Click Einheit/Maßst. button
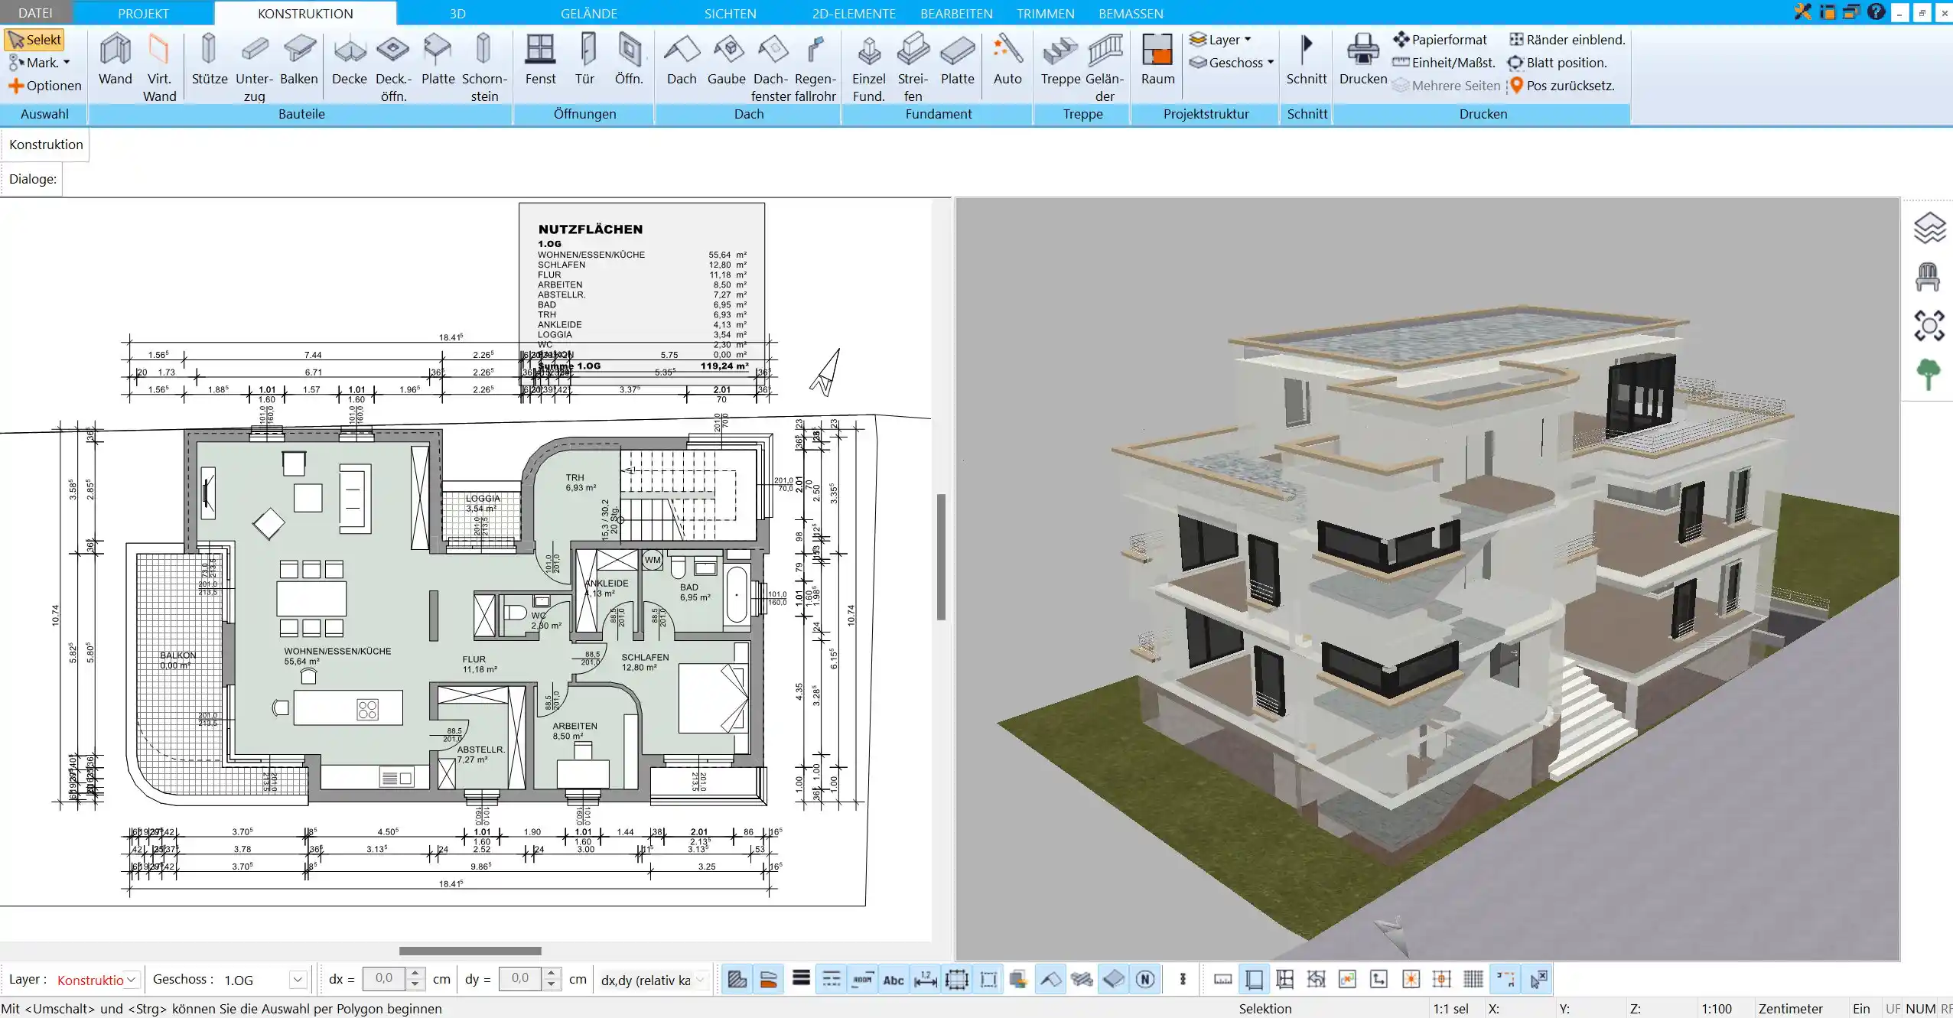The width and height of the screenshot is (1953, 1018). [1444, 63]
